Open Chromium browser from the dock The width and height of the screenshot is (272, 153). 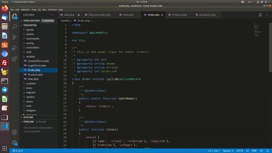[5, 54]
